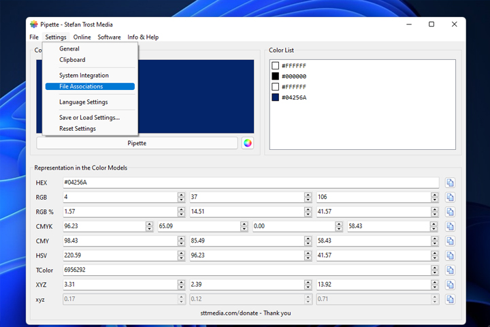Adjust the RGB blue 106 stepper
490x327 pixels.
pyautogui.click(x=435, y=197)
